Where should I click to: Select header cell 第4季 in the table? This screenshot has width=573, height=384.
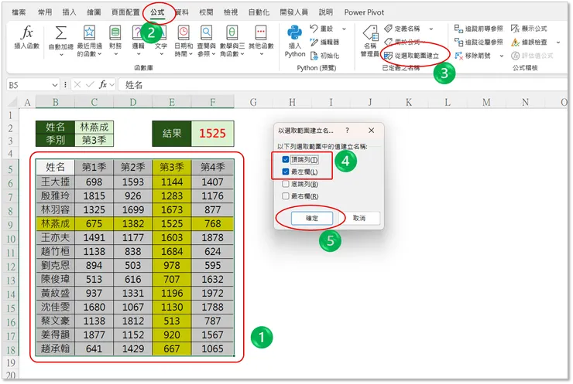[x=212, y=167]
